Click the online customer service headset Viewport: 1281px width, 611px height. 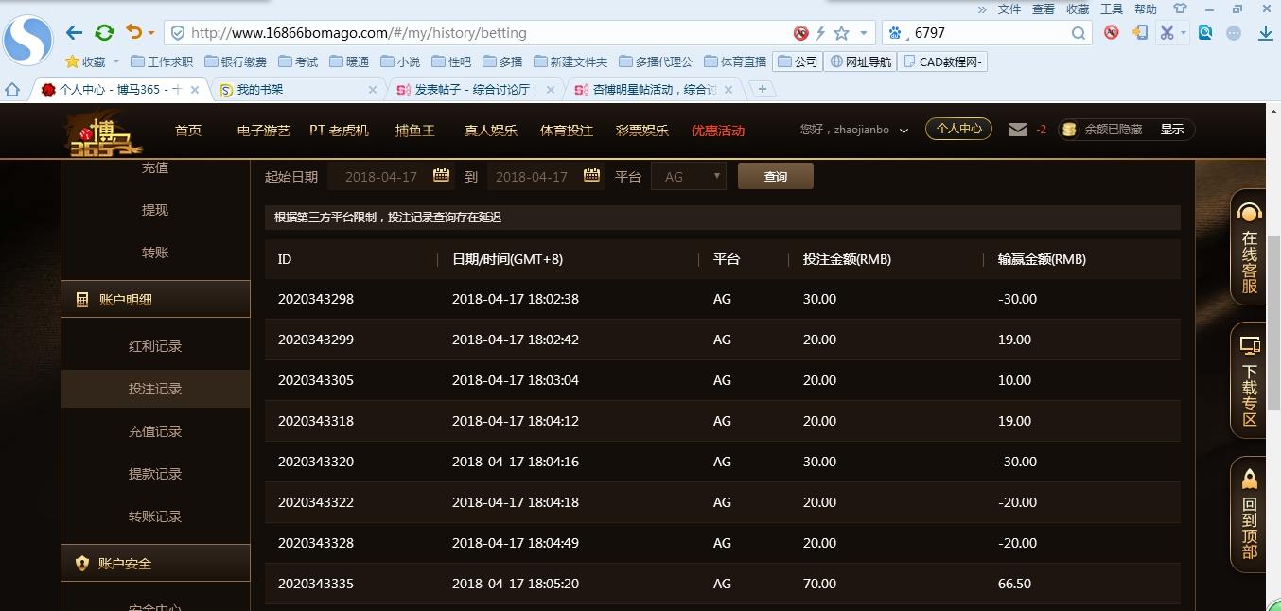coord(1249,248)
